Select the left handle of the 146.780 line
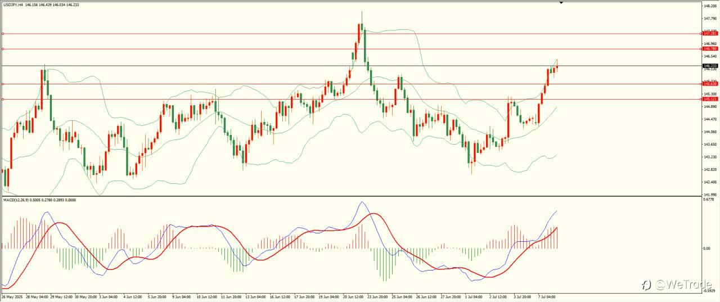Viewport: 720px width, 302px height. (3, 49)
